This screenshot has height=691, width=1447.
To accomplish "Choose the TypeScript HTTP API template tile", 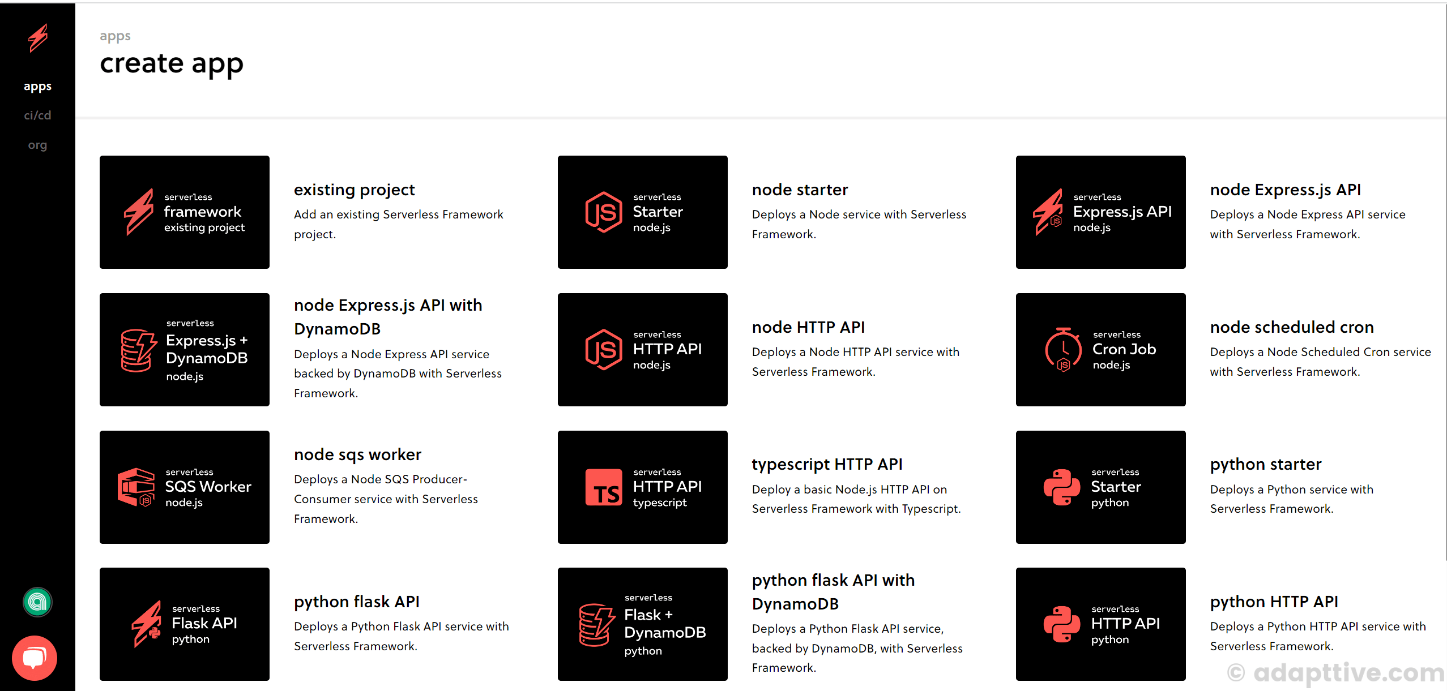I will (x=642, y=487).
